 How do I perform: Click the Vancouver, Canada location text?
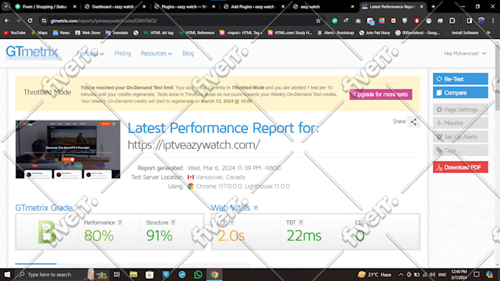(x=221, y=177)
